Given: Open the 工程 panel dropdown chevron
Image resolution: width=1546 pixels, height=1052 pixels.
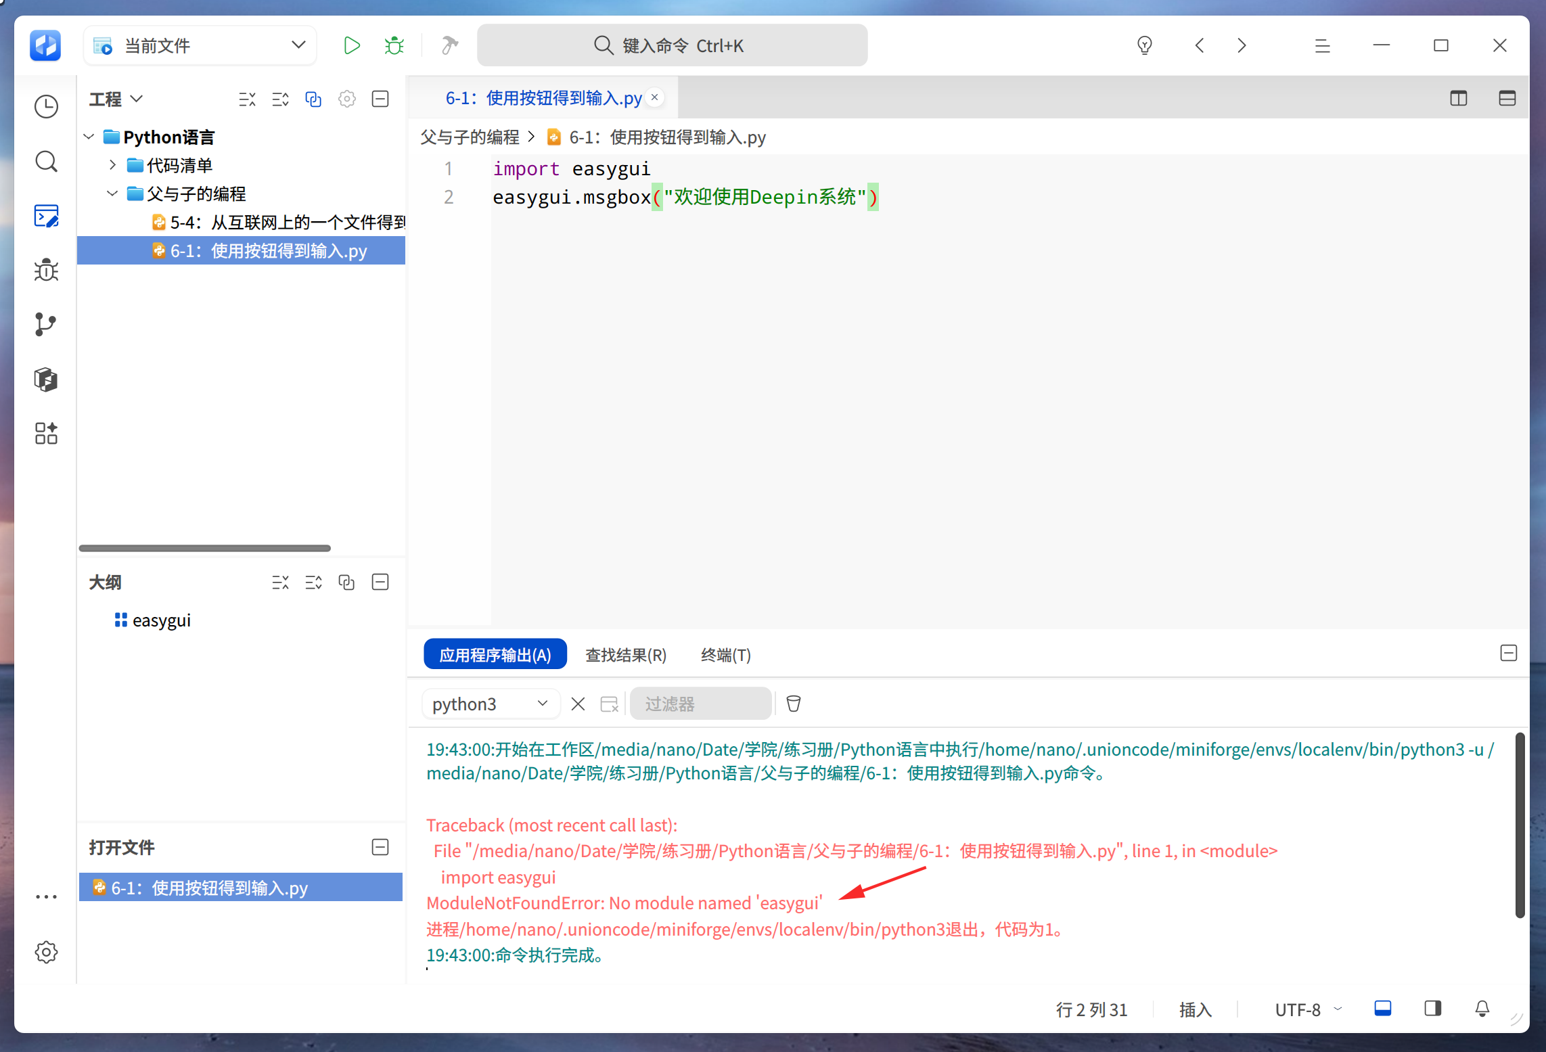Looking at the screenshot, I should pyautogui.click(x=137, y=99).
